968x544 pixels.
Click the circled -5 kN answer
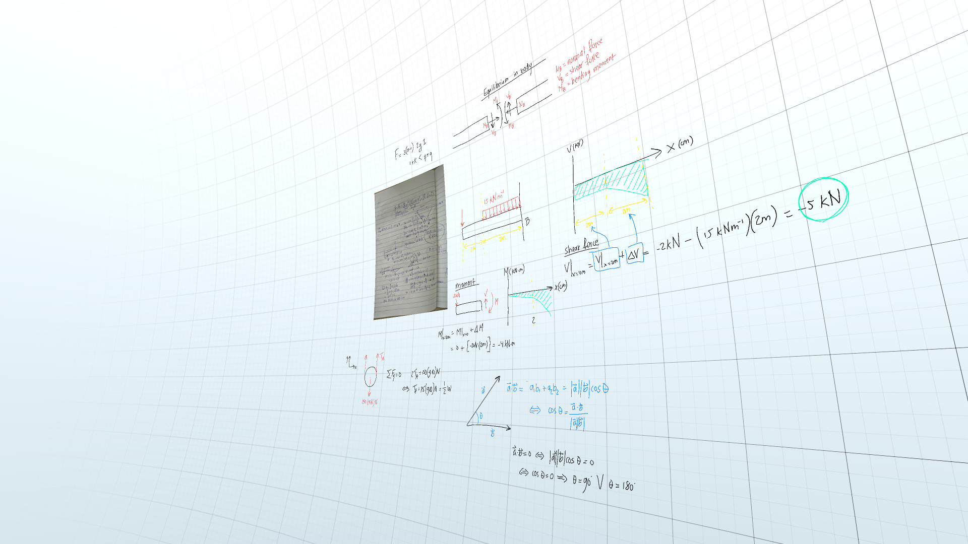pyautogui.click(x=823, y=199)
